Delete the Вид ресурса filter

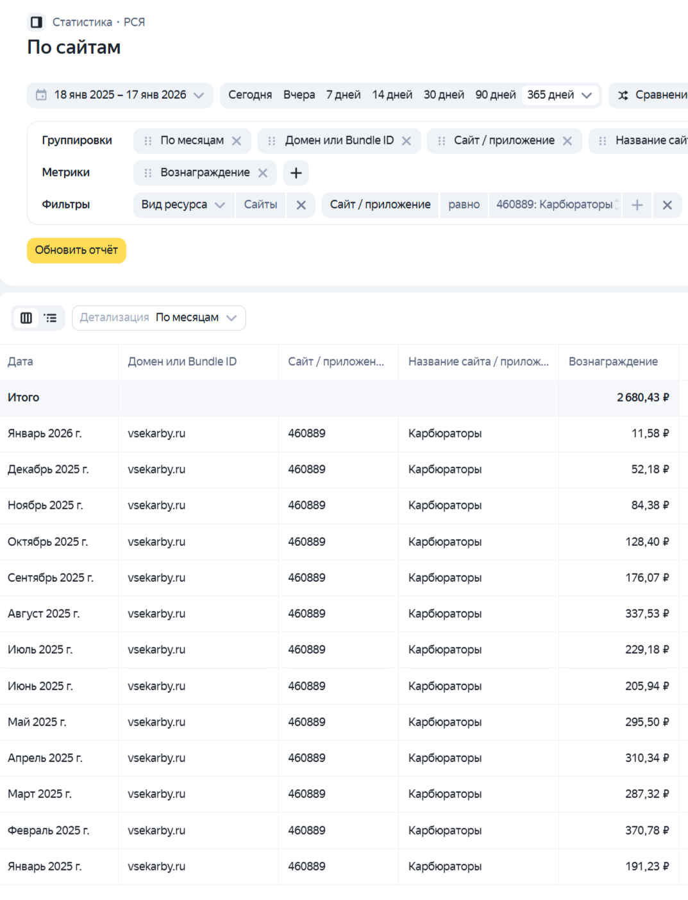click(301, 205)
